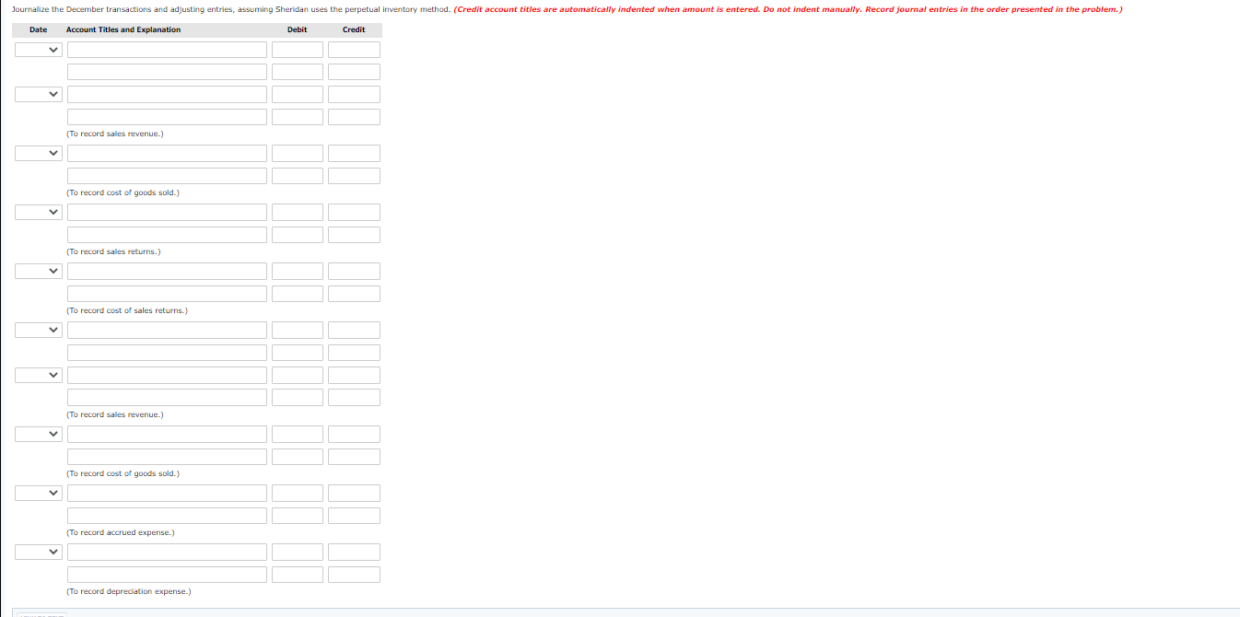Click the '(To record sales returns.)' explanation text
Viewport: 1240px width, 617px height.
click(x=114, y=251)
